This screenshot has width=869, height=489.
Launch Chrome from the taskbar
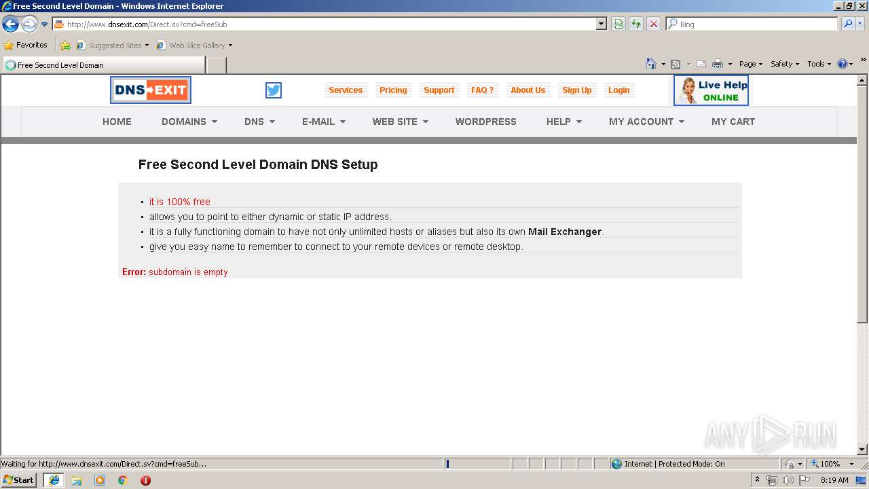(x=123, y=480)
